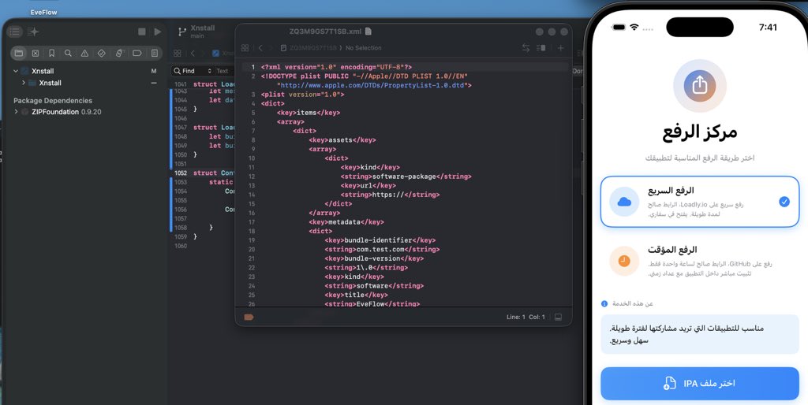
Task: Tap the اختر ملف IPA button
Action: click(x=700, y=384)
